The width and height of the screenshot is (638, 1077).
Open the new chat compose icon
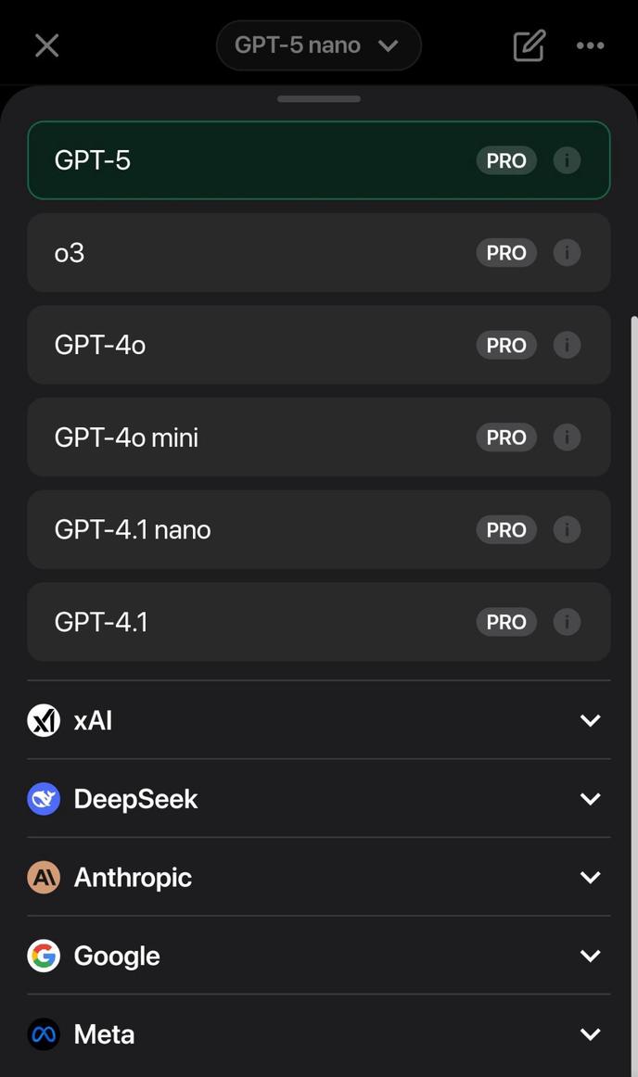click(528, 44)
